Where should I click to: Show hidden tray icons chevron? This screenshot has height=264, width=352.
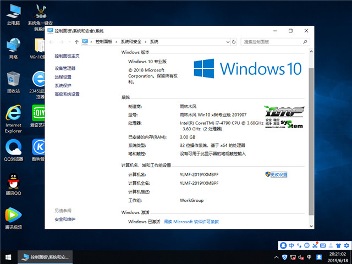tap(277, 257)
